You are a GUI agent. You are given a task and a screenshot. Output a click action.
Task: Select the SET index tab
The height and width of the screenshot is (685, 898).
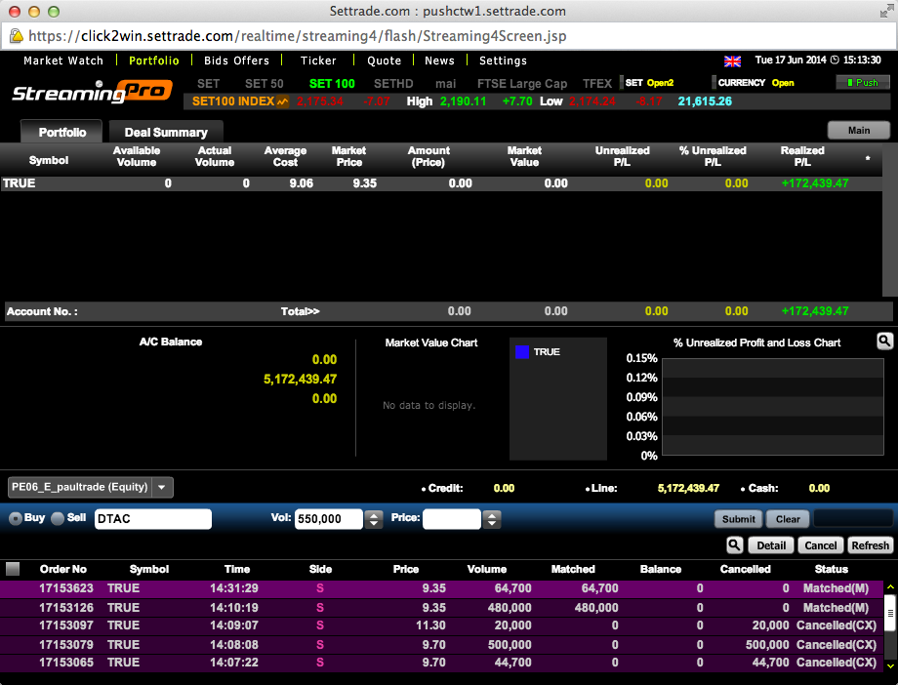coord(209,84)
